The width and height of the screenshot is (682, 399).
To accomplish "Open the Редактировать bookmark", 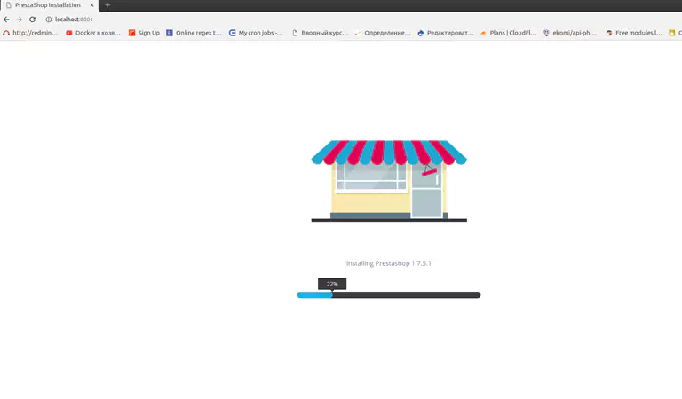I will click(x=445, y=33).
